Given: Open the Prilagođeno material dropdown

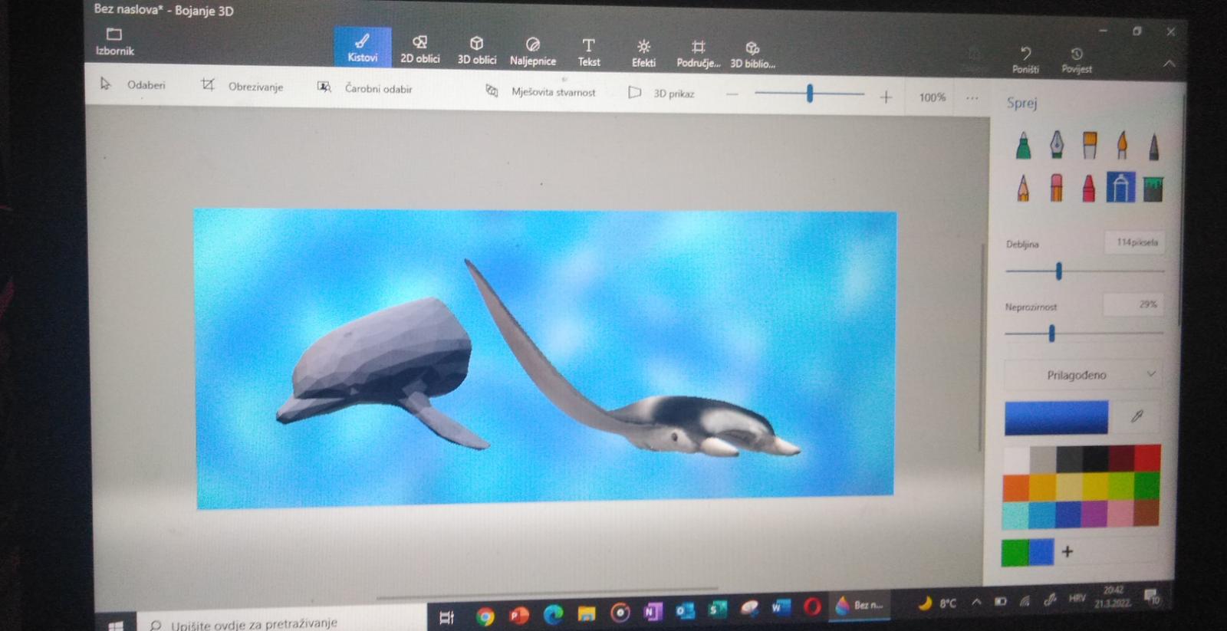Looking at the screenshot, I should point(1081,375).
